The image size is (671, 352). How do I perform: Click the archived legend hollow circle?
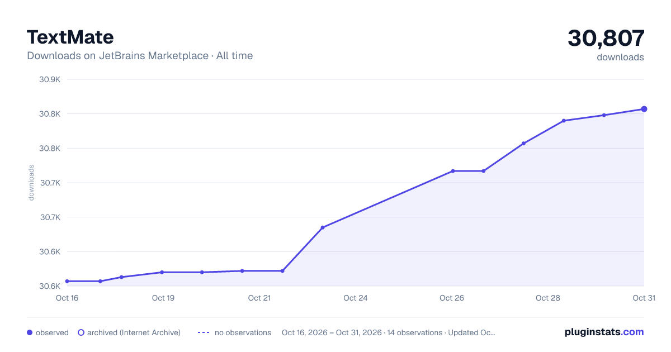81,332
